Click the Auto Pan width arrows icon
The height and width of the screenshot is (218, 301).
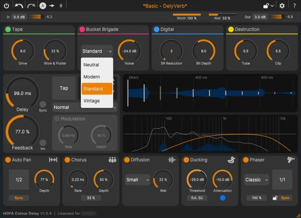53,160
